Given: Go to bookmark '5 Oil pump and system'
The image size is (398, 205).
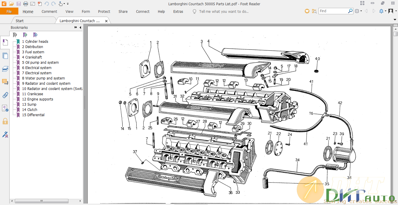Looking at the screenshot, I should point(40,63).
